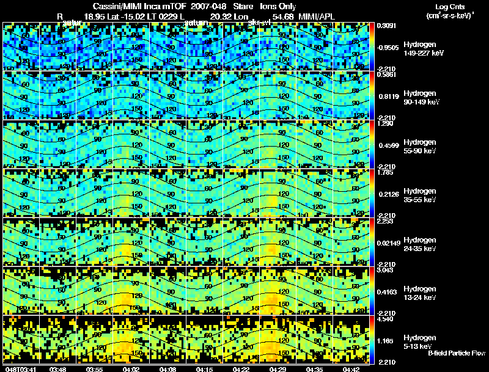Click Hydrogen 55-90 keV panel at 04:35
This screenshot has width=489, height=372.
coord(314,144)
